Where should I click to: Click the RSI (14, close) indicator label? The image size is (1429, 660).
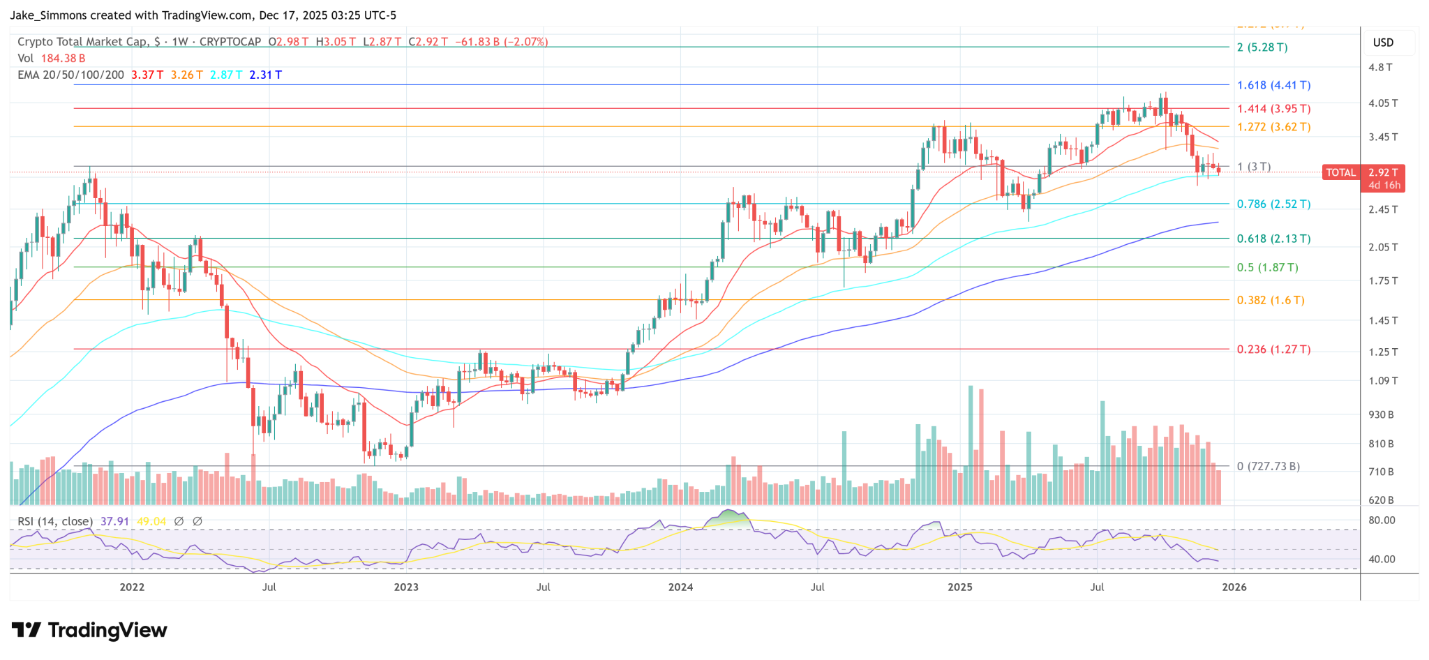pos(55,521)
